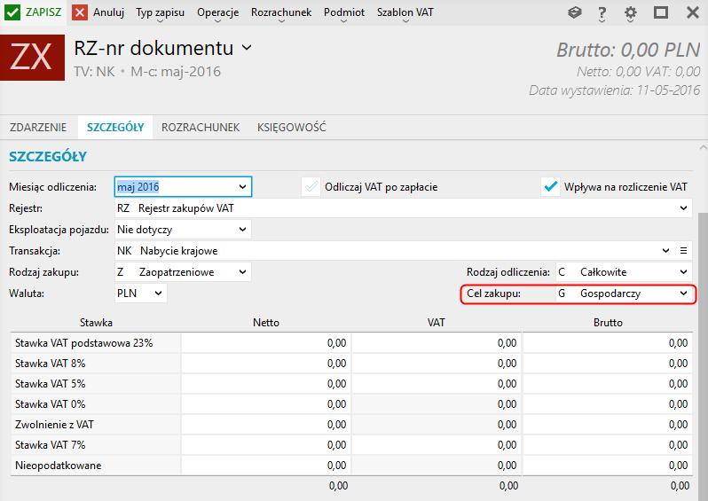Click Netto cell for Stawka VAT 0%
The image size is (708, 501).
pos(266,404)
